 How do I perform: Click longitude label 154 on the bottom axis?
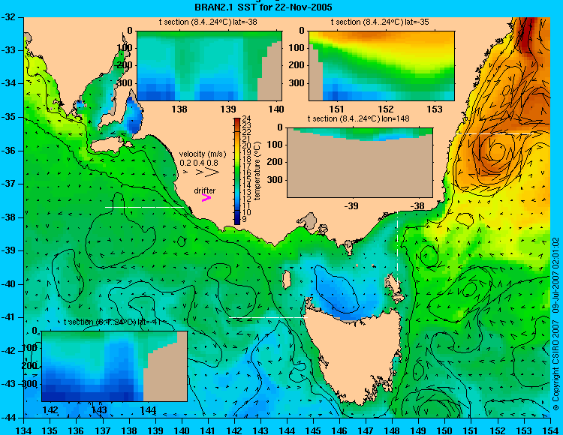(550, 430)
